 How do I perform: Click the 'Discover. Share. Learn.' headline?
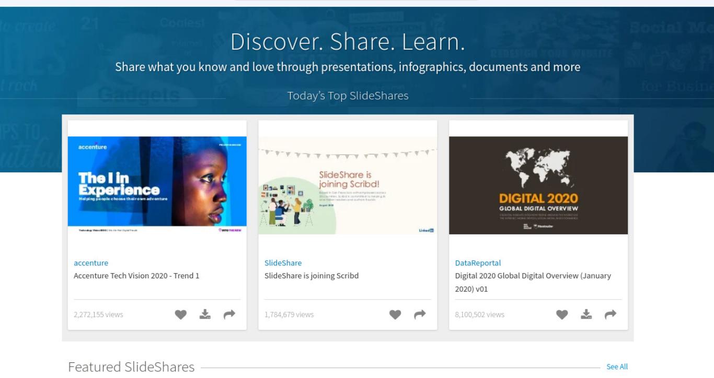[x=348, y=42]
